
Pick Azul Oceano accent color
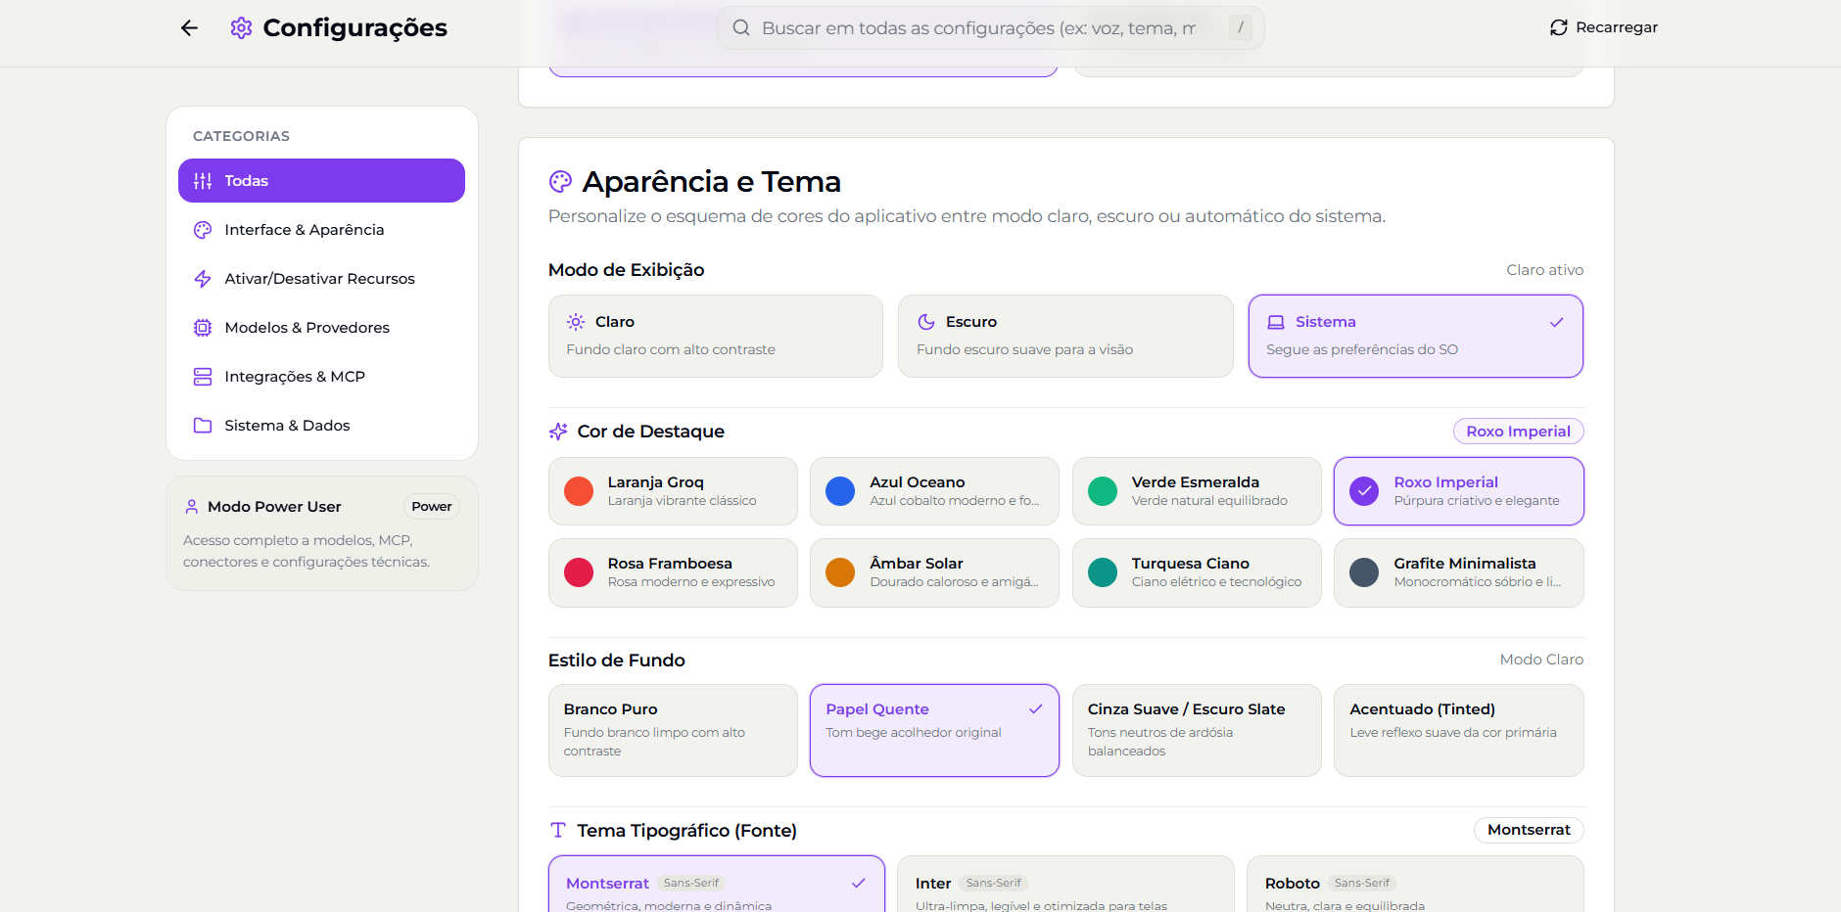[934, 491]
